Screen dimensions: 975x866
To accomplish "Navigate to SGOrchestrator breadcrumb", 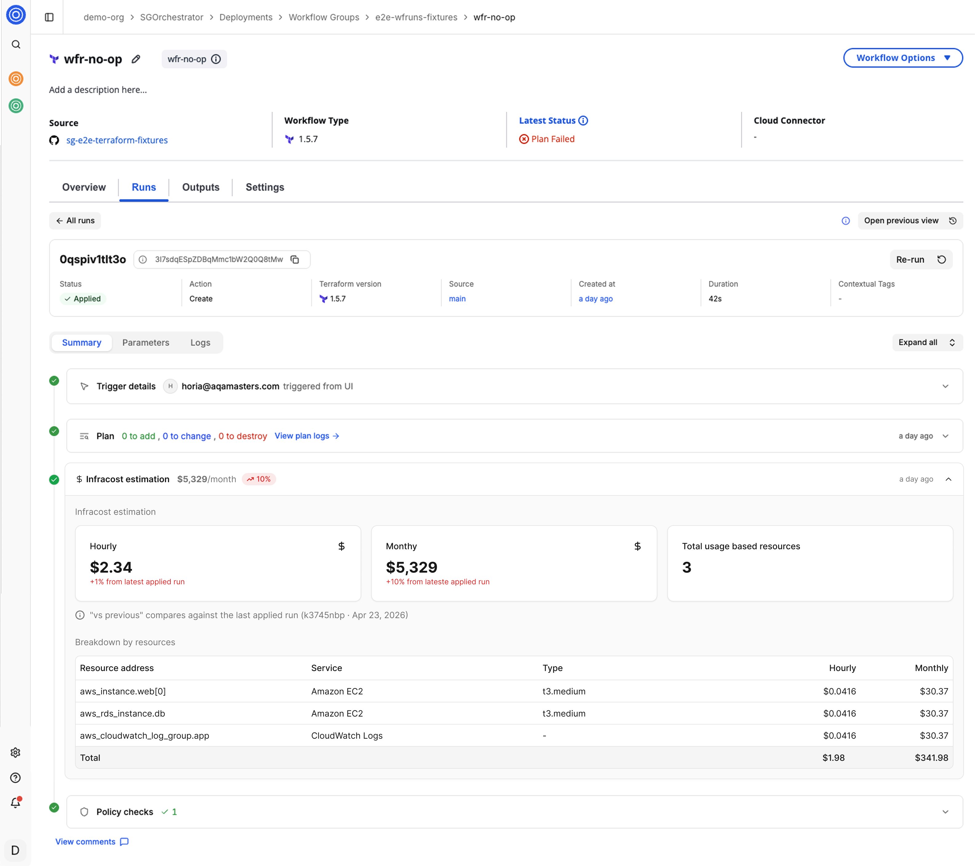I will (171, 17).
